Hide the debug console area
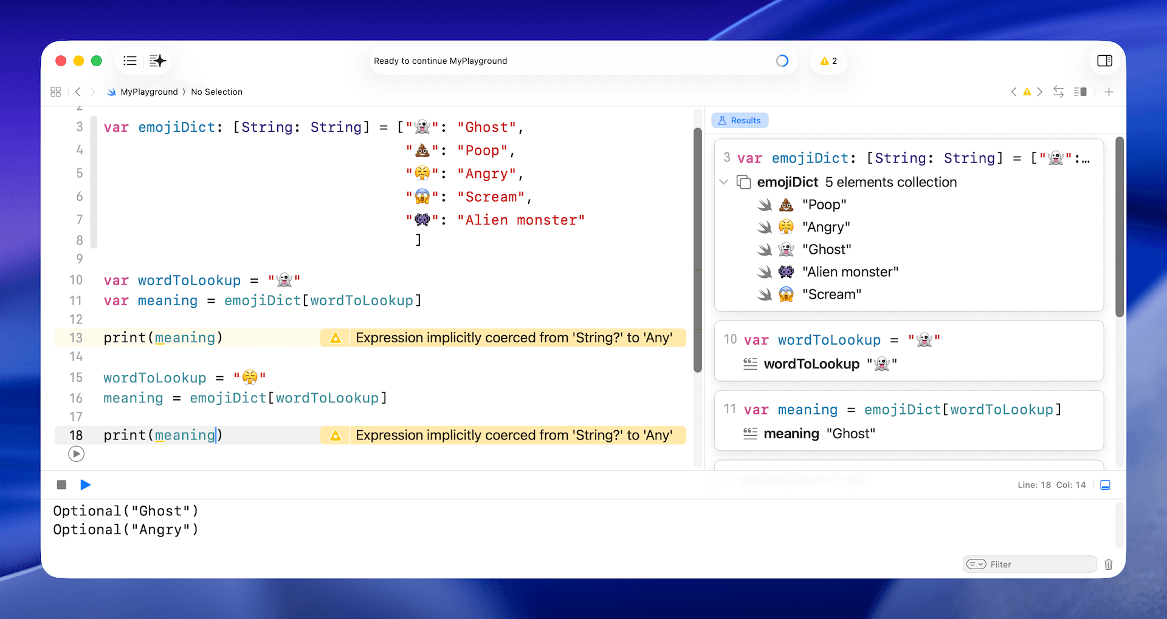This screenshot has width=1167, height=619. tap(1105, 485)
